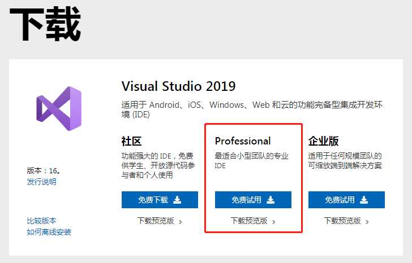412x263 pixels.
Task: Click the Visual Studio 2019 heading
Action: pos(178,86)
